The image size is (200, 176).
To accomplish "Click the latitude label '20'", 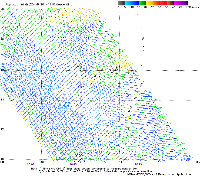I will point(2,9).
